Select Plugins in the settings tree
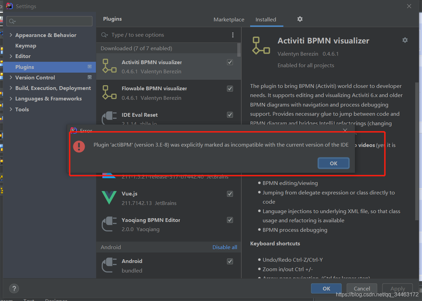422x301 pixels. point(49,67)
